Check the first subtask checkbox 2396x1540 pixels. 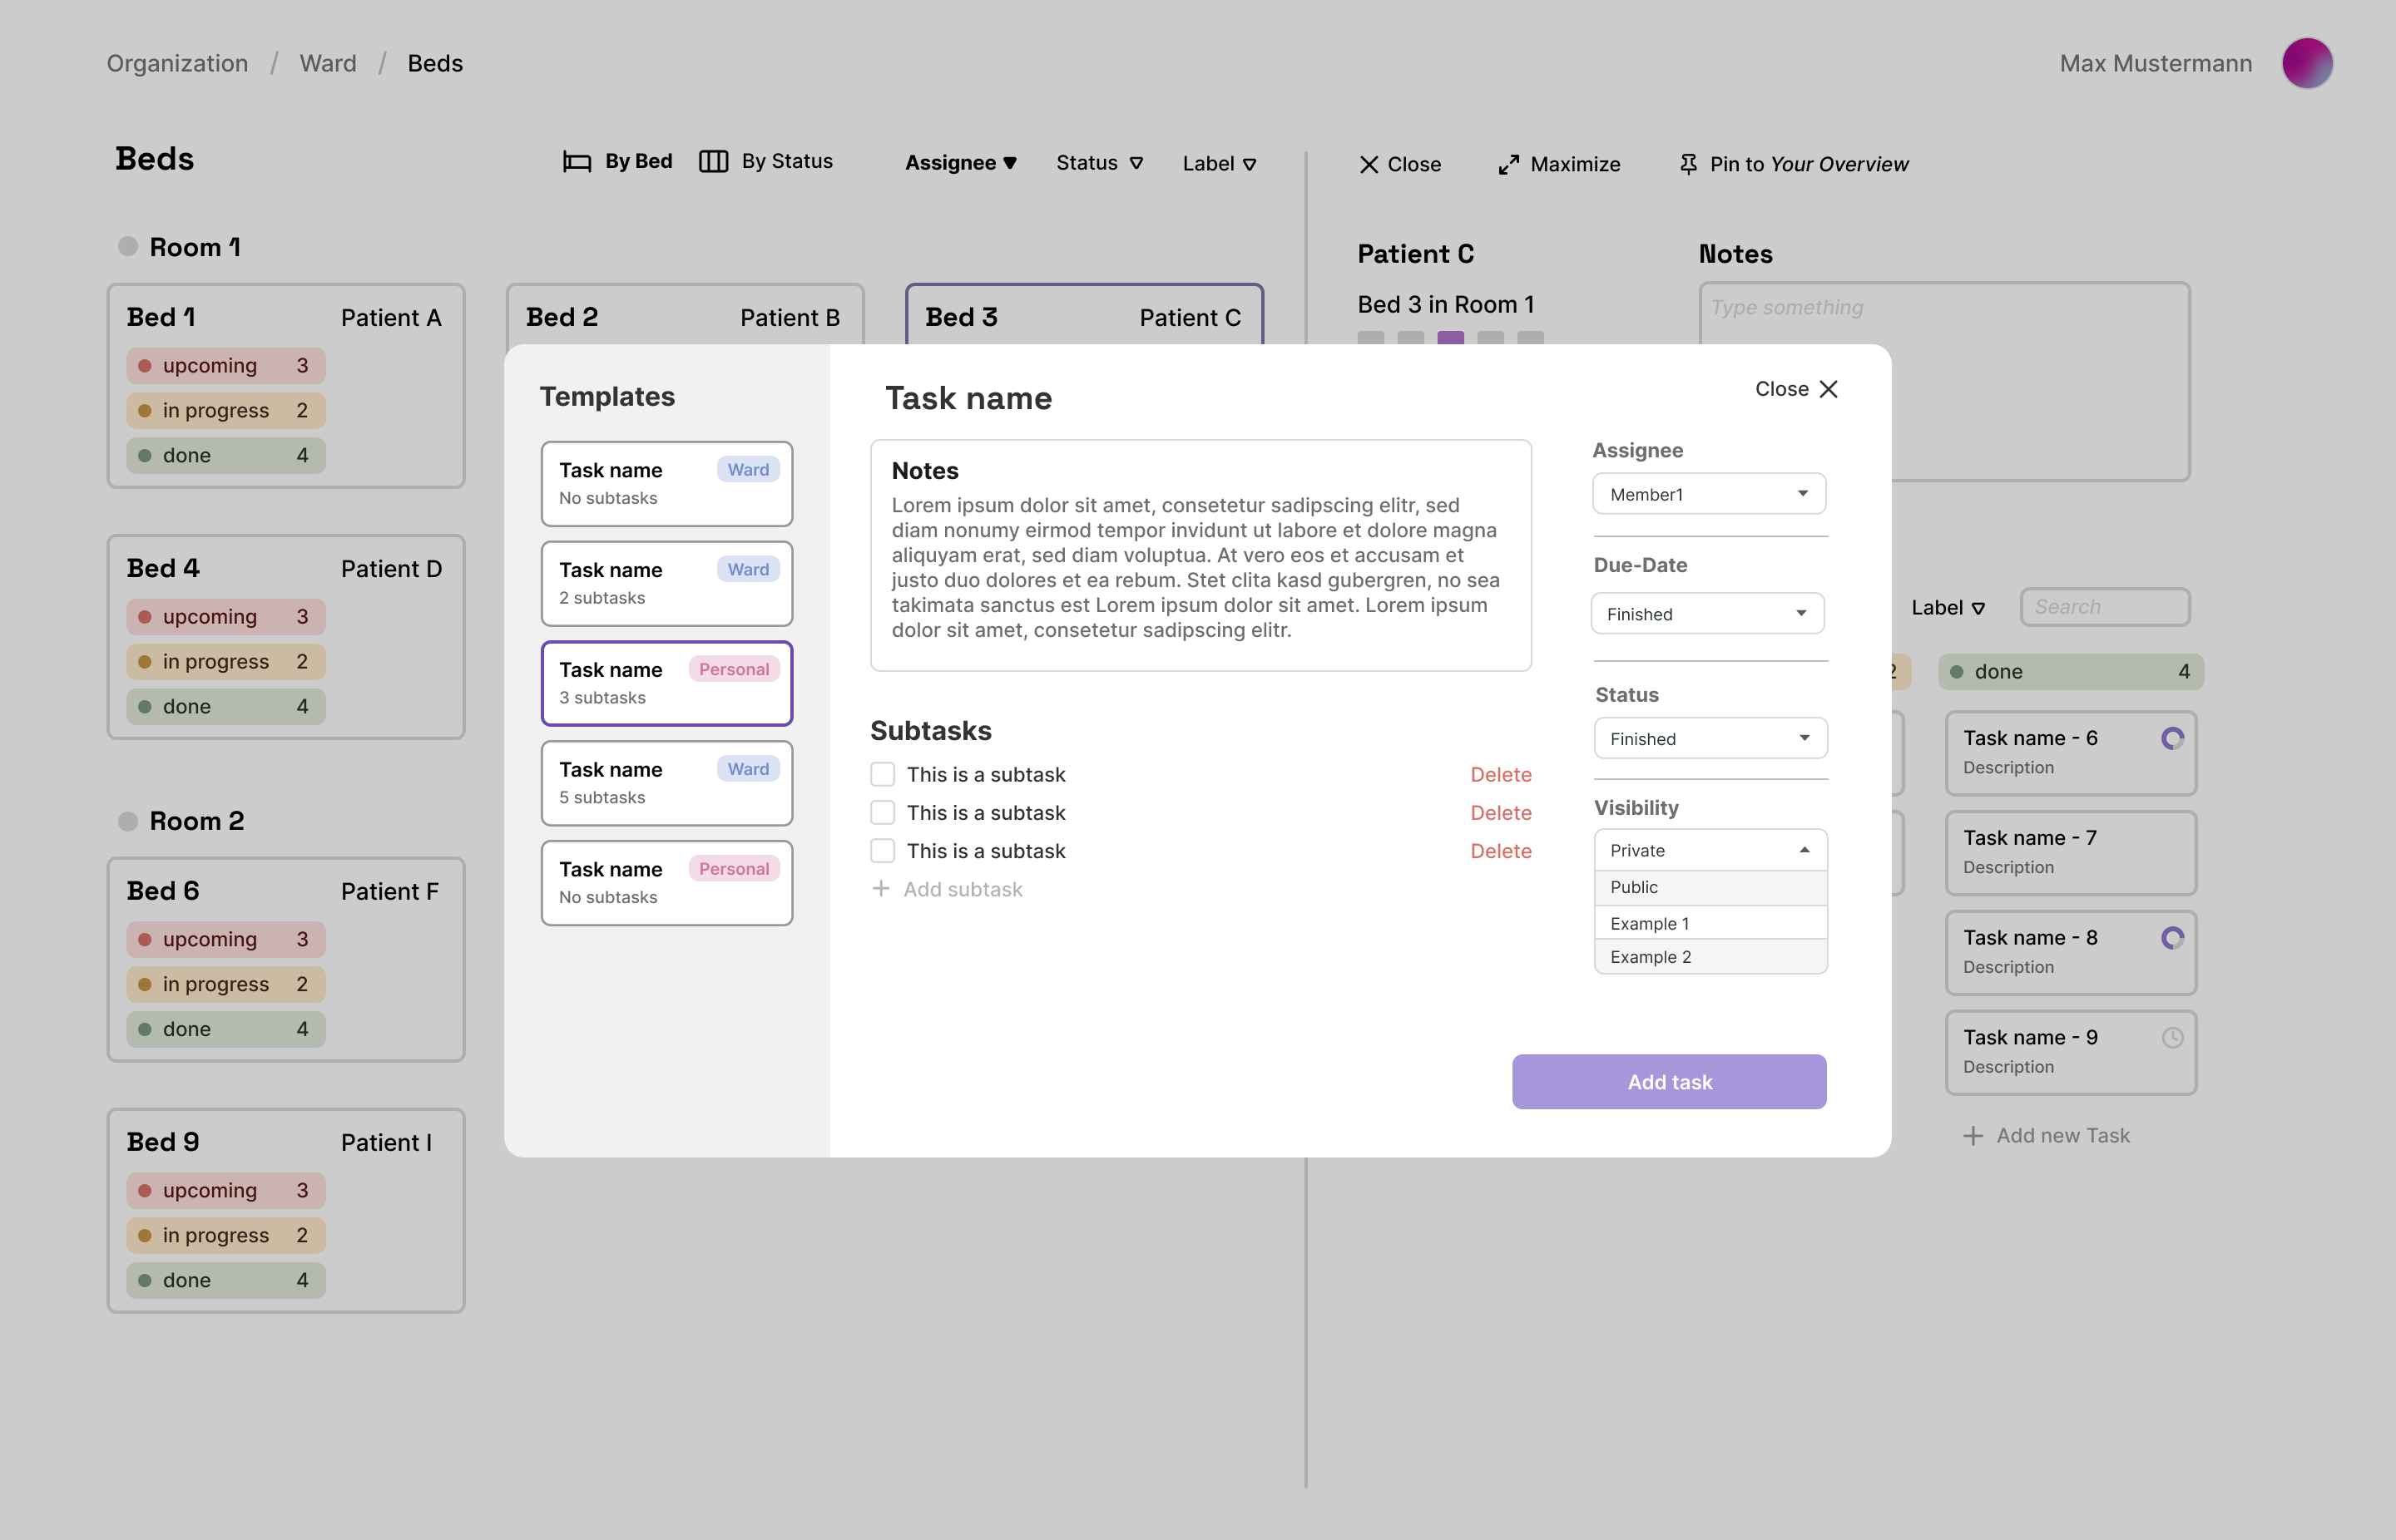coord(883,773)
